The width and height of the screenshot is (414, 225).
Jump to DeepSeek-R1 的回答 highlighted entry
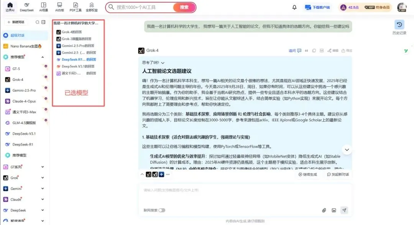(x=76, y=60)
